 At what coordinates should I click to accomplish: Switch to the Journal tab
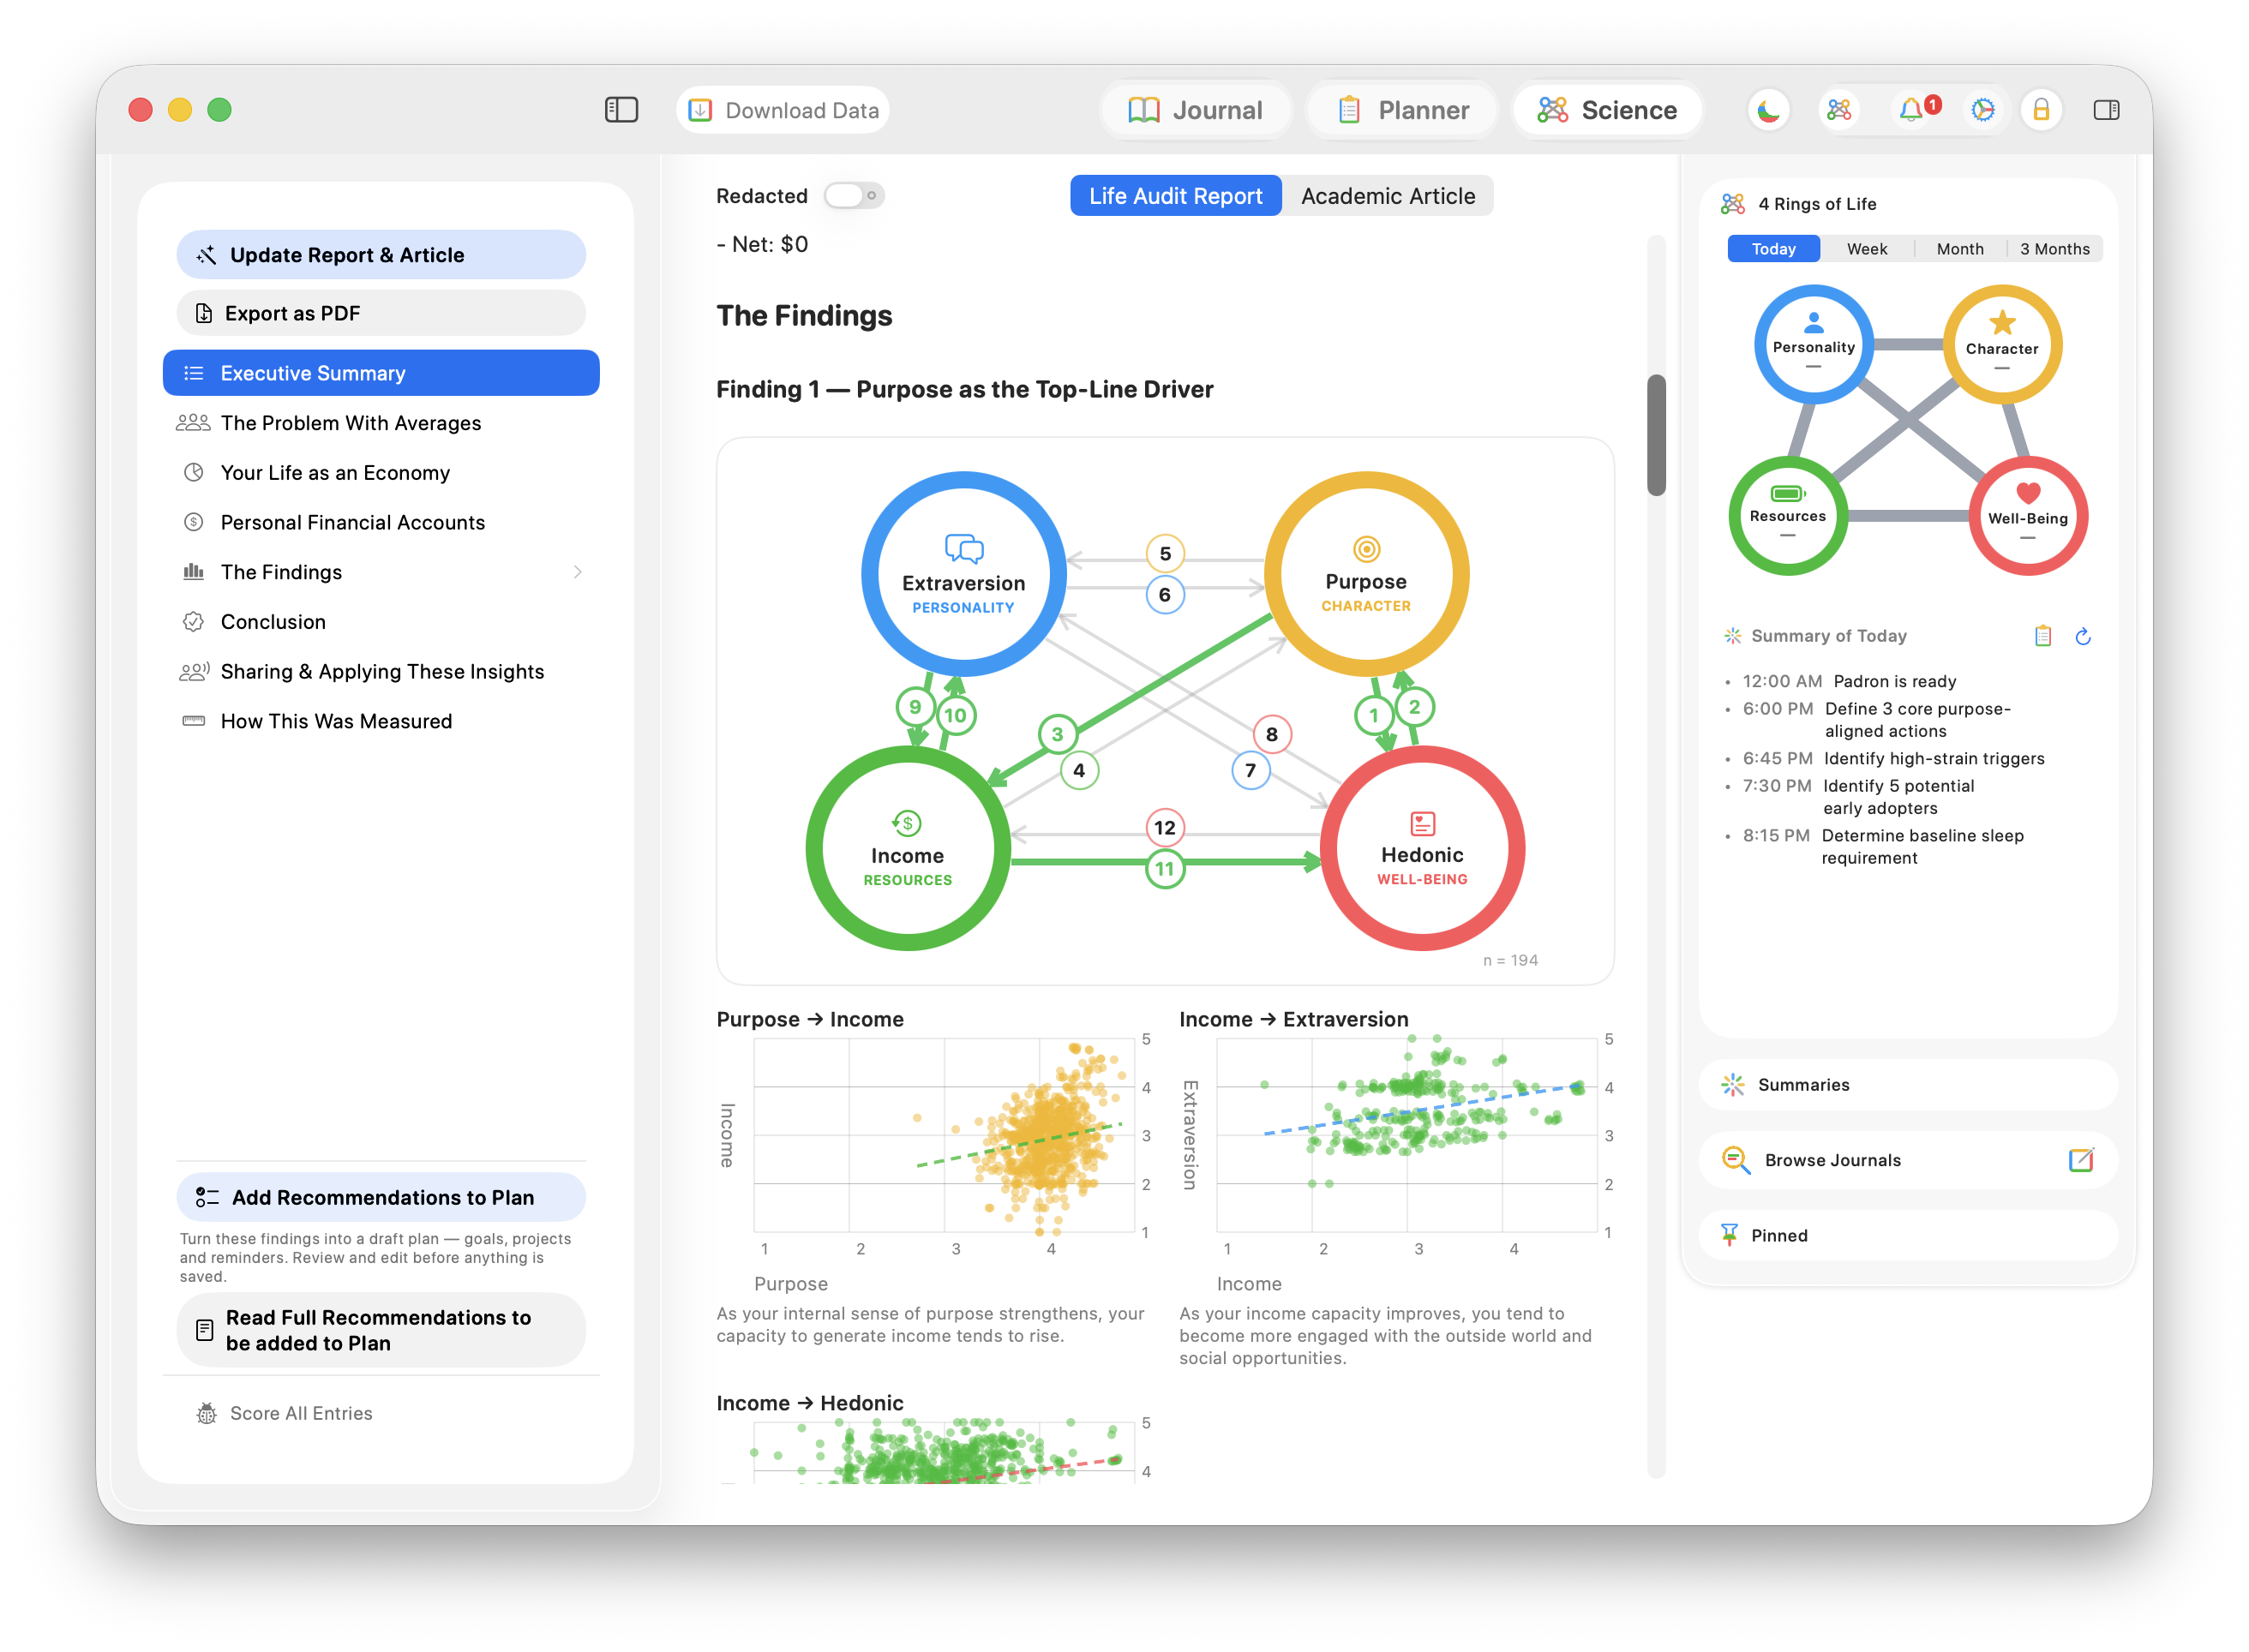click(1196, 110)
